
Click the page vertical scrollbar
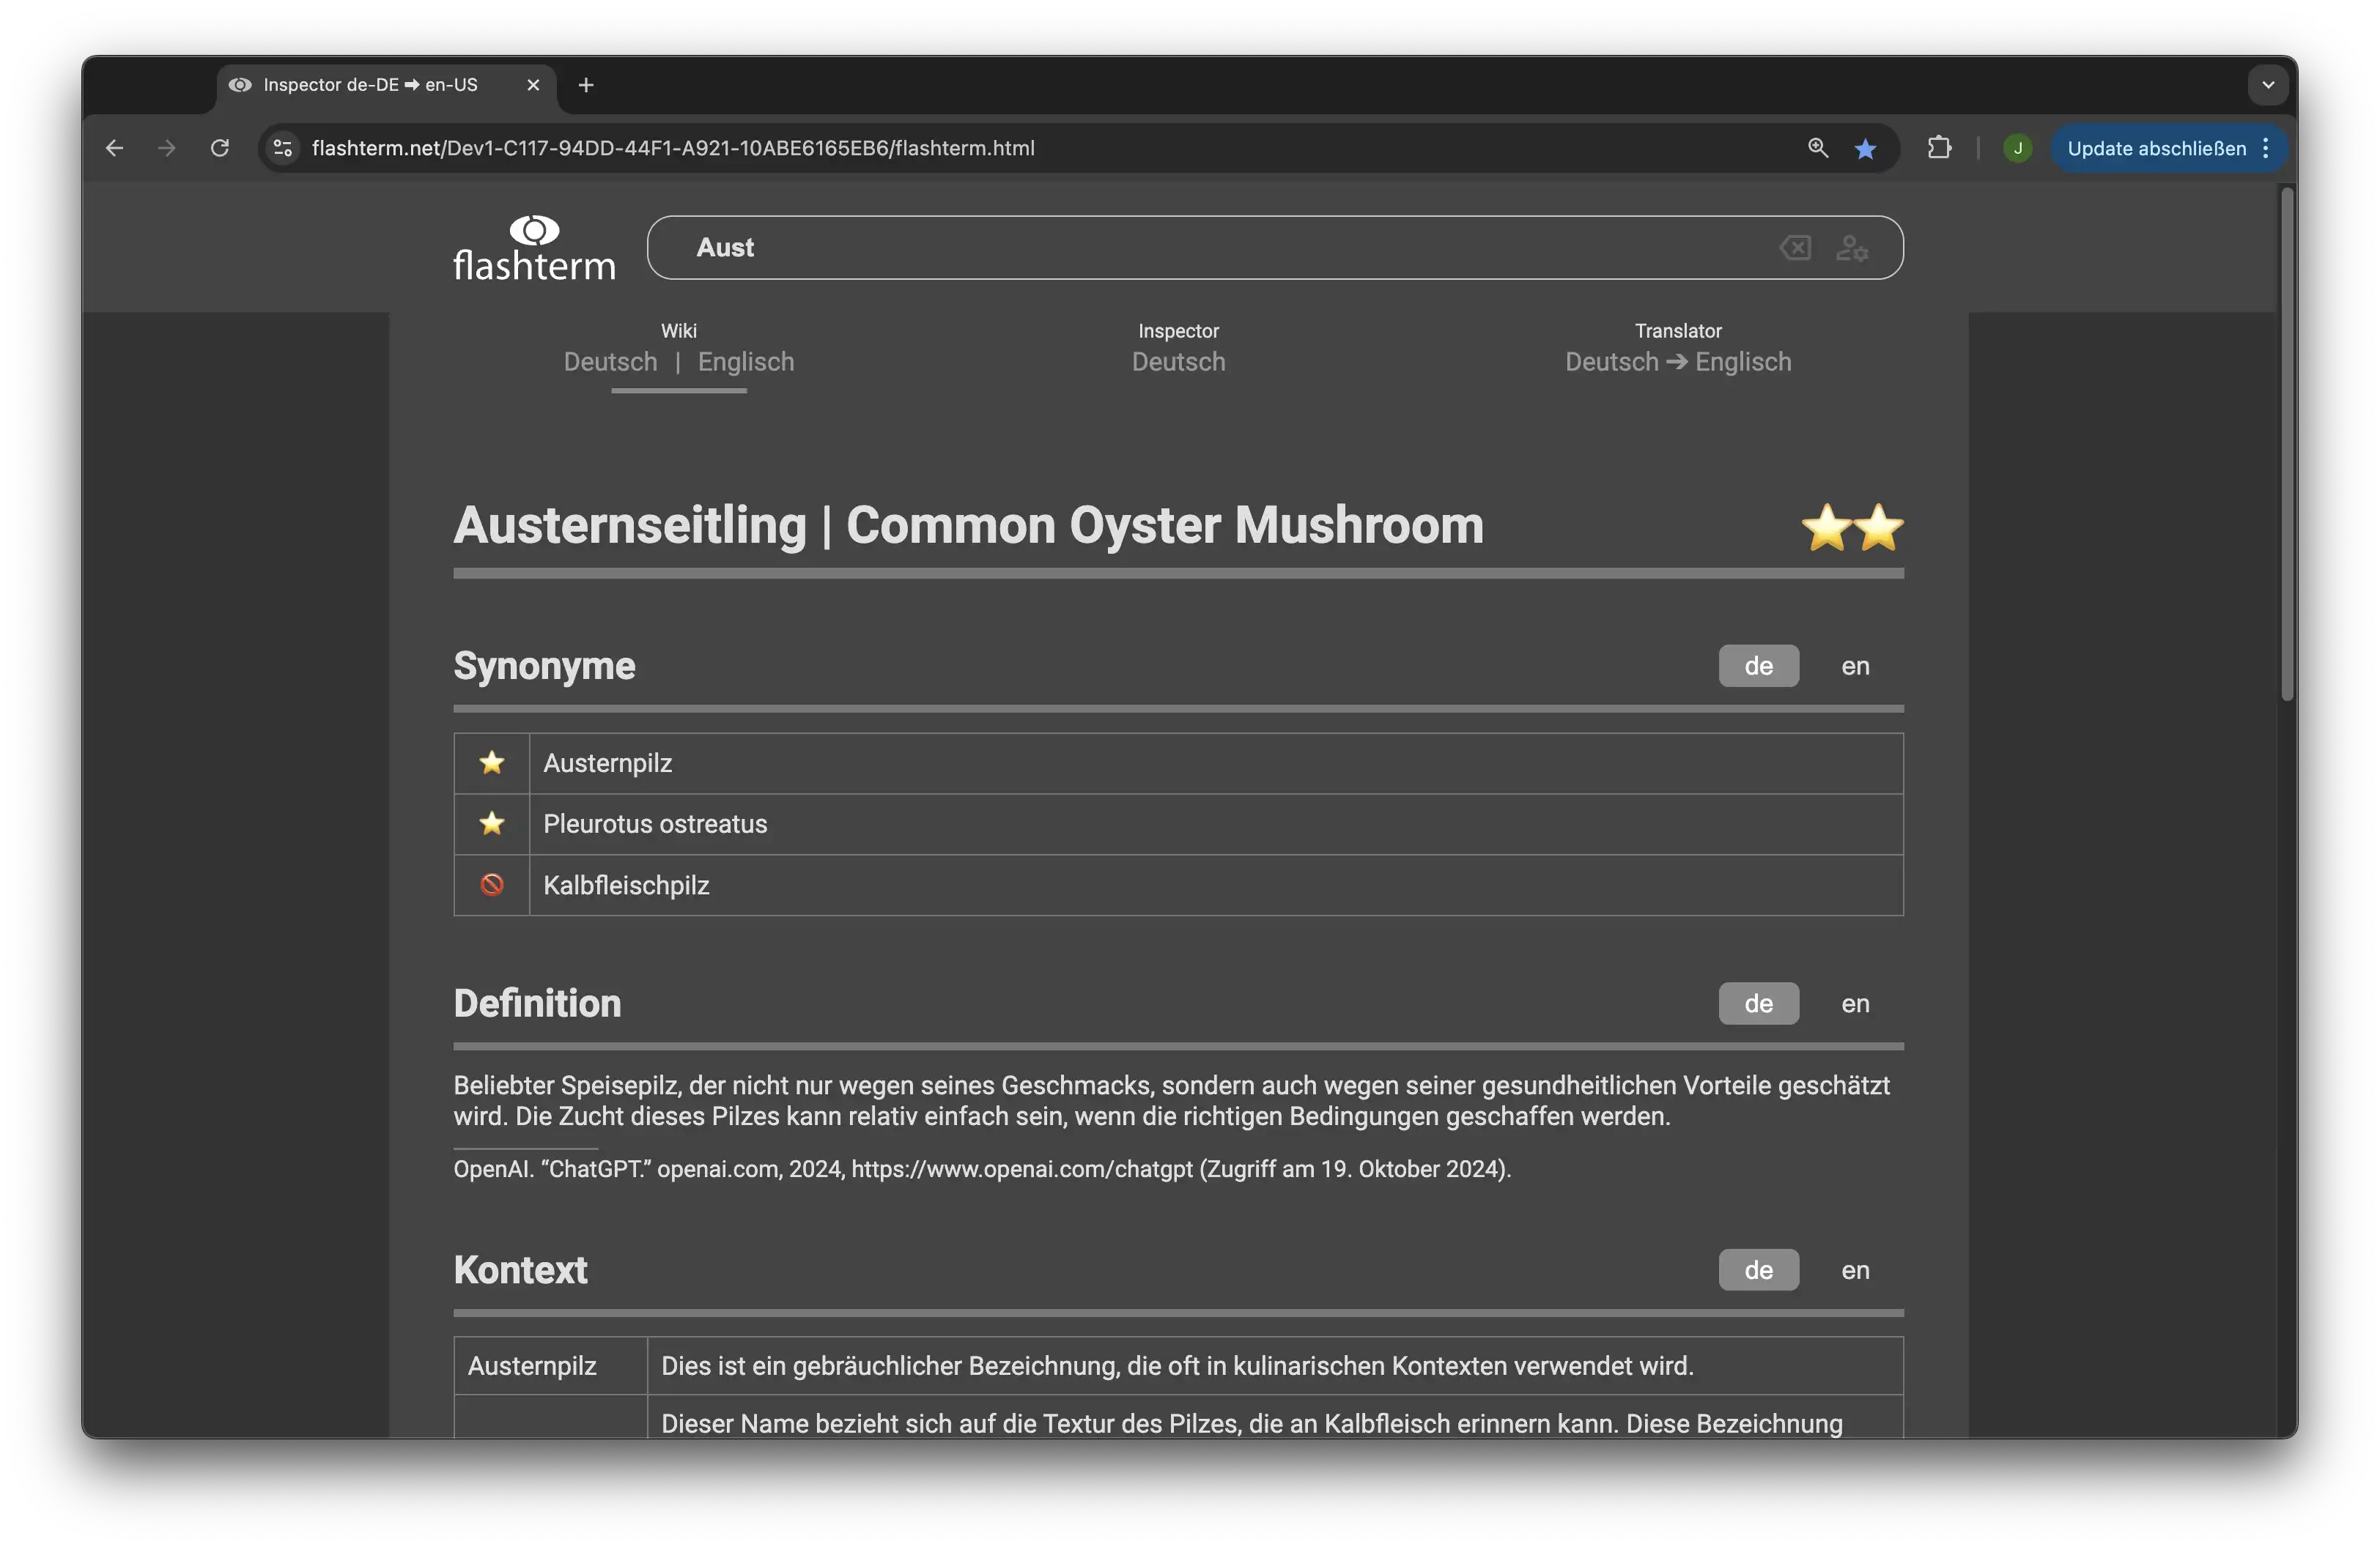click(2287, 445)
